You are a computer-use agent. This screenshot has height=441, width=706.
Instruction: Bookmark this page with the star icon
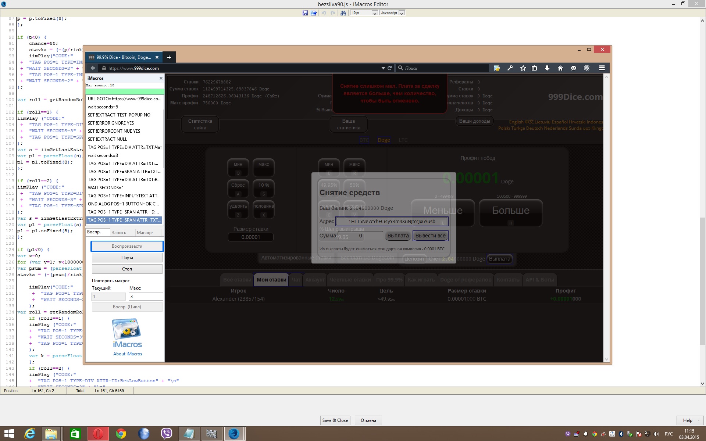(x=523, y=68)
